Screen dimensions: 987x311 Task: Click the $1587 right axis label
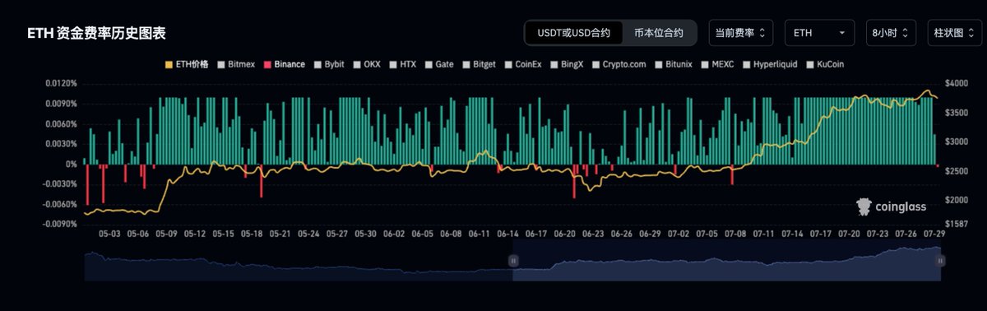957,224
